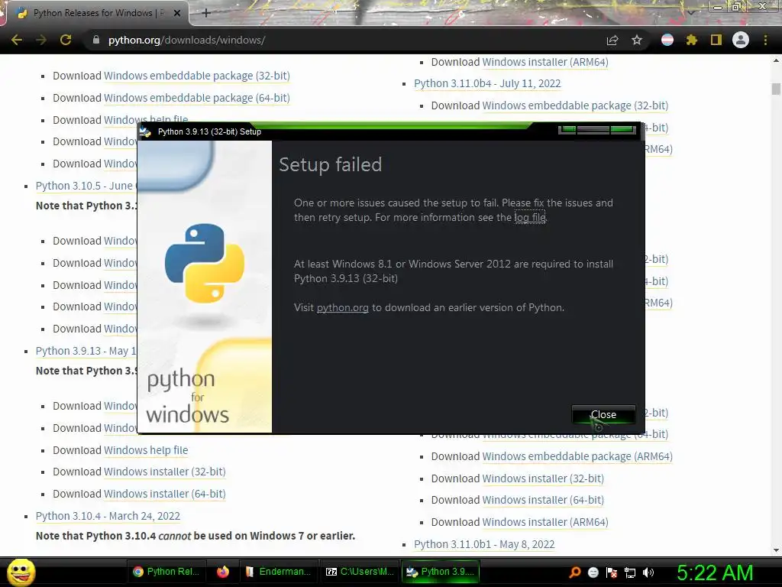The width and height of the screenshot is (782, 587).
Task: Share this page using share icon
Action: 612,40
